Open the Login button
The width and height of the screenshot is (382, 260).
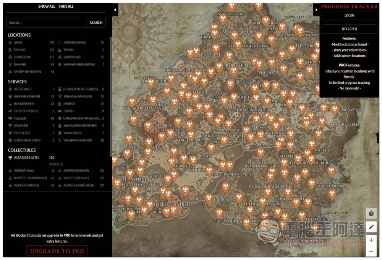pos(350,15)
